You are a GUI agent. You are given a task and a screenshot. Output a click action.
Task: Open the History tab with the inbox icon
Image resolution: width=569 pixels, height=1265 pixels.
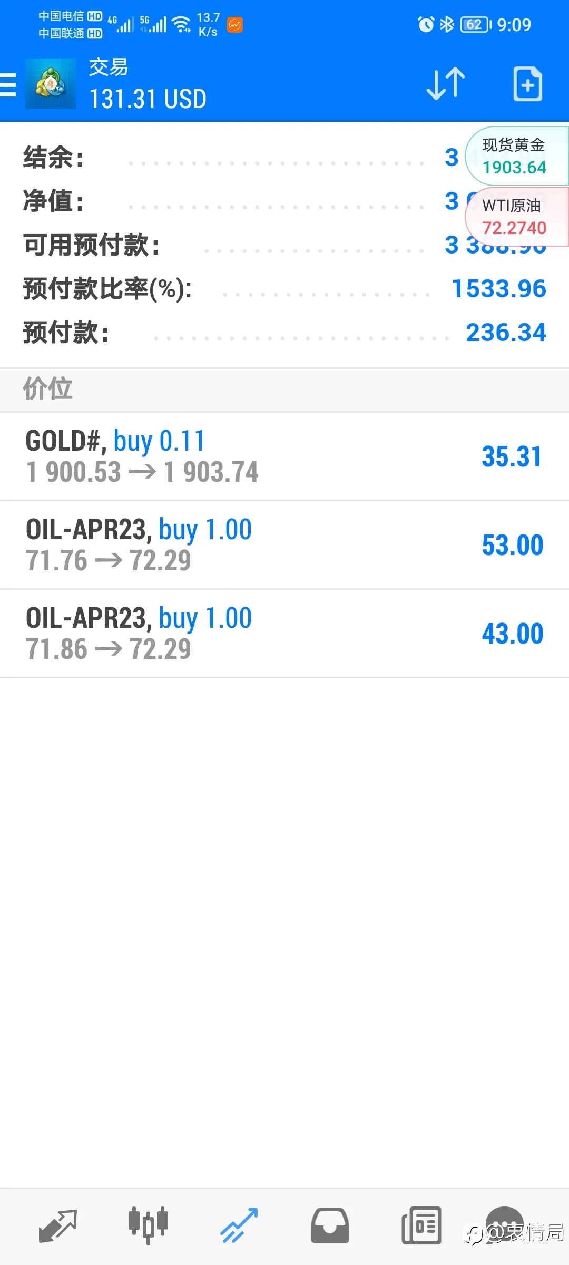pos(330,1225)
